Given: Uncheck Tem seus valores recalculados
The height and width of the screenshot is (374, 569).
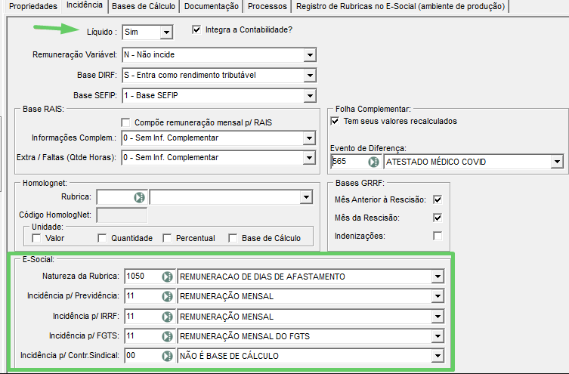Looking at the screenshot, I should 335,121.
